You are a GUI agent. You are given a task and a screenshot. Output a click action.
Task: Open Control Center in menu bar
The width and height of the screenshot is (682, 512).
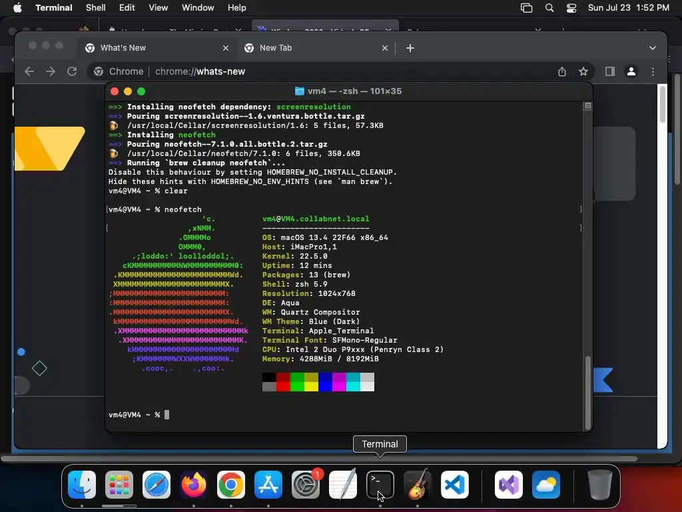click(571, 8)
